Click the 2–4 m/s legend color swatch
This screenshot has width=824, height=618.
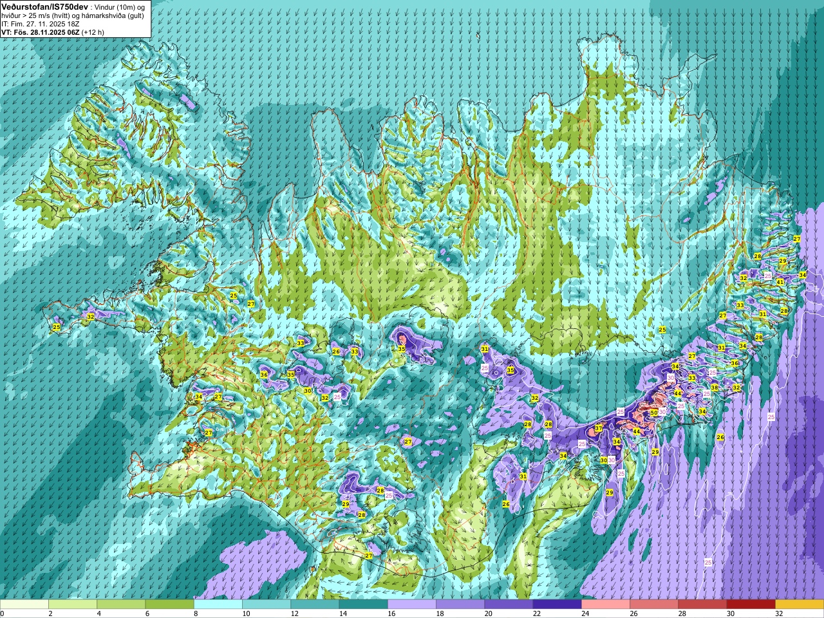(x=73, y=604)
